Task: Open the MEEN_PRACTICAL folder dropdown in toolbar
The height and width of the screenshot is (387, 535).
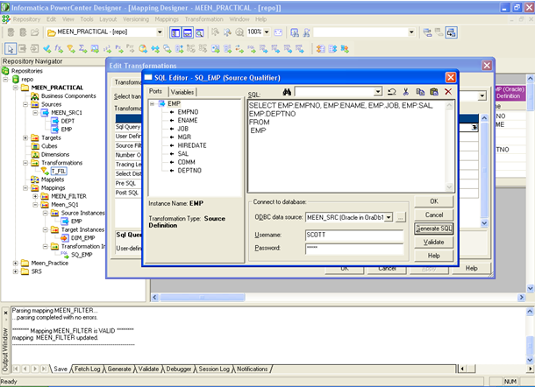Action: point(160,32)
